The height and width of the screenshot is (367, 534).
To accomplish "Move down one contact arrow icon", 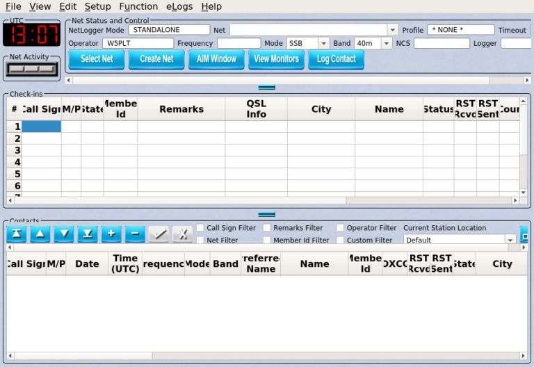I will pos(64,234).
